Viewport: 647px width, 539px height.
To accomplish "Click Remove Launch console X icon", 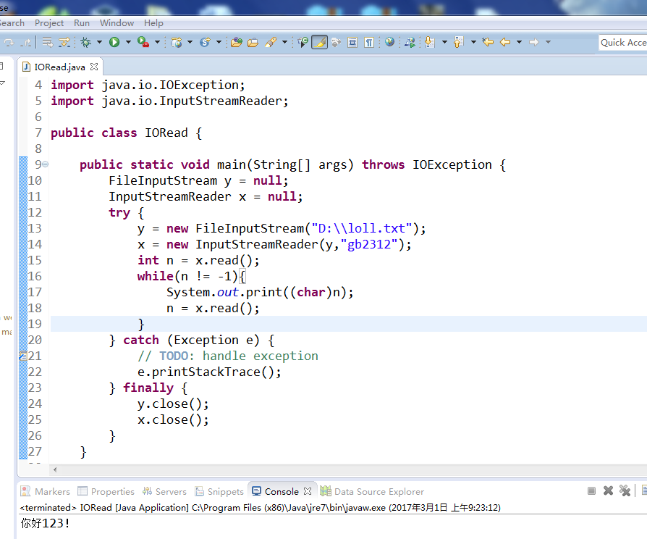I will 608,490.
